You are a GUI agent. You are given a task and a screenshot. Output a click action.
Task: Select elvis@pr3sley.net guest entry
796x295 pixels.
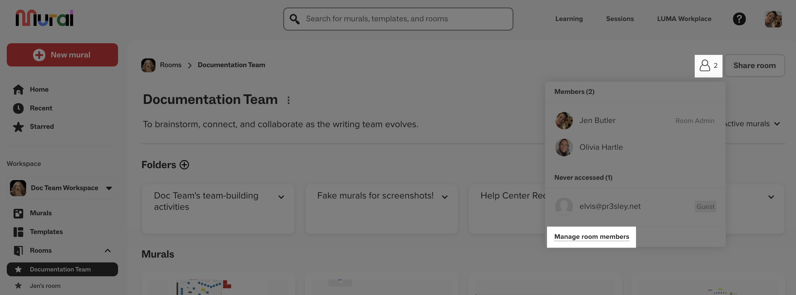[635, 207]
